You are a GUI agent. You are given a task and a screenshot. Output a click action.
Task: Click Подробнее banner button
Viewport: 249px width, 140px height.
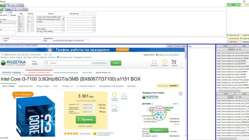point(122,50)
